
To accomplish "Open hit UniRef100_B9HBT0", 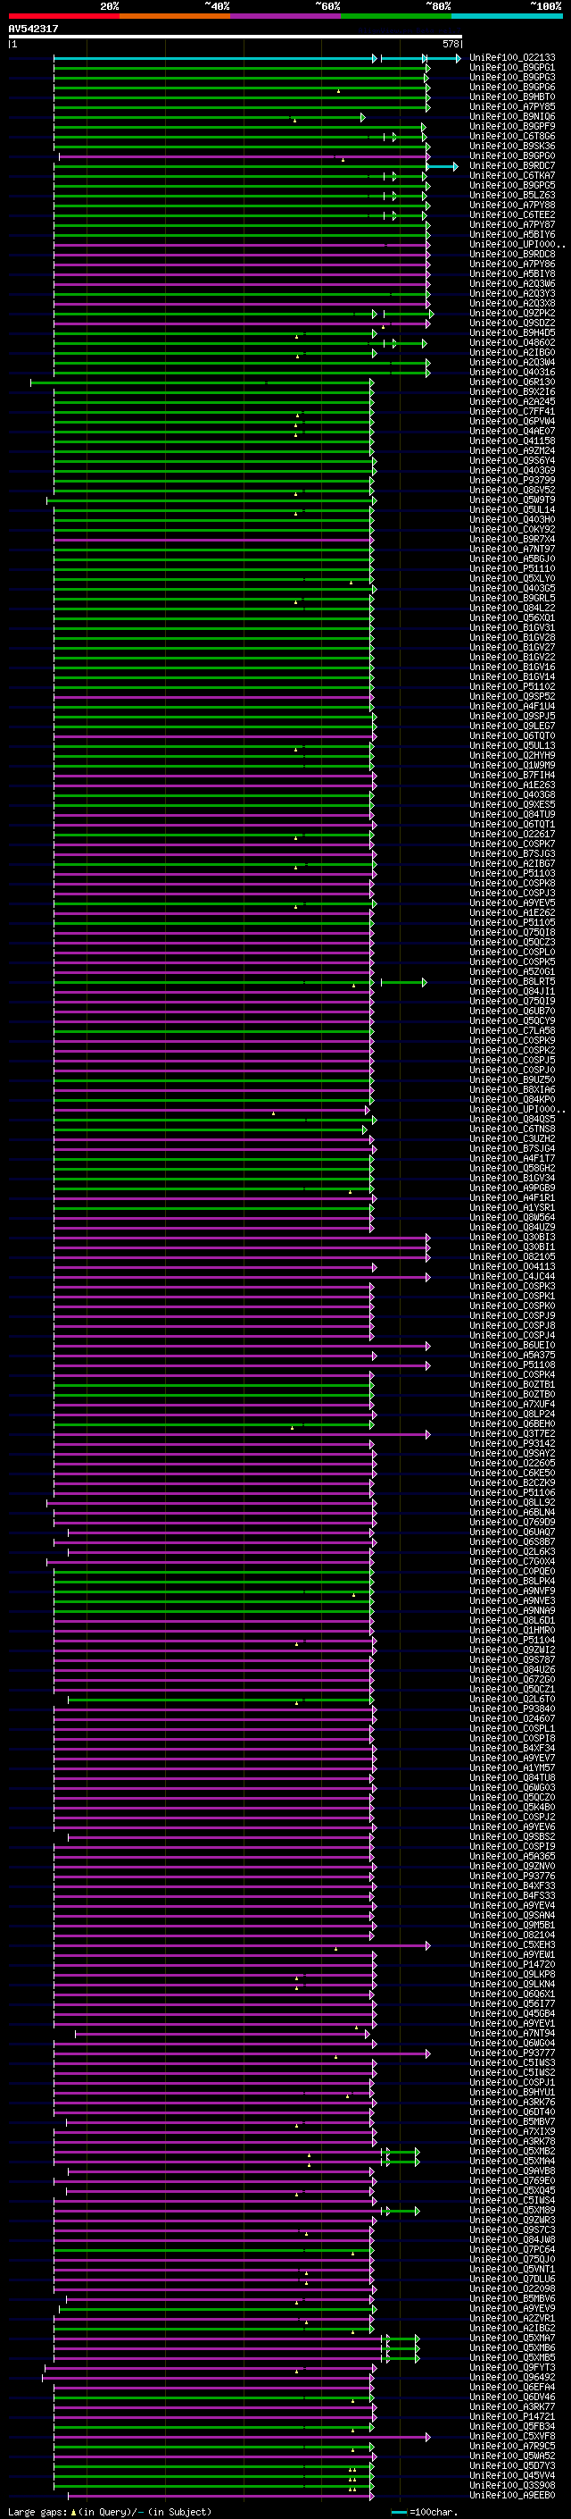I will pos(512,97).
